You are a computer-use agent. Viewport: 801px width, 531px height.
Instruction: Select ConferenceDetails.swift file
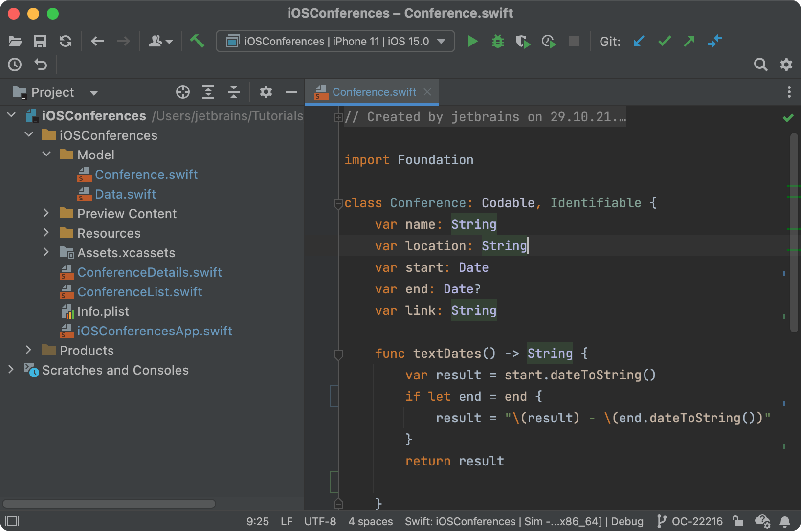(141, 272)
